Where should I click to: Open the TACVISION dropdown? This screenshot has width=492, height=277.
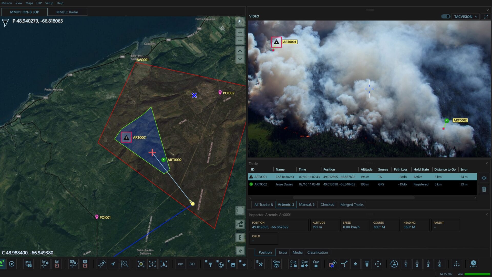pyautogui.click(x=466, y=17)
